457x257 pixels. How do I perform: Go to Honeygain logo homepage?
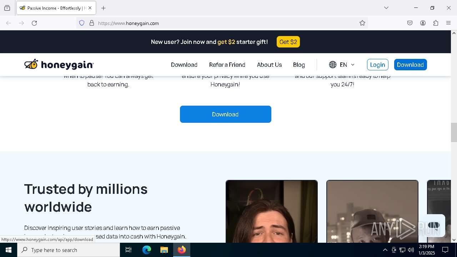point(59,65)
